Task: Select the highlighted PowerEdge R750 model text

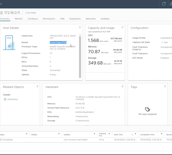Action: click(x=58, y=43)
